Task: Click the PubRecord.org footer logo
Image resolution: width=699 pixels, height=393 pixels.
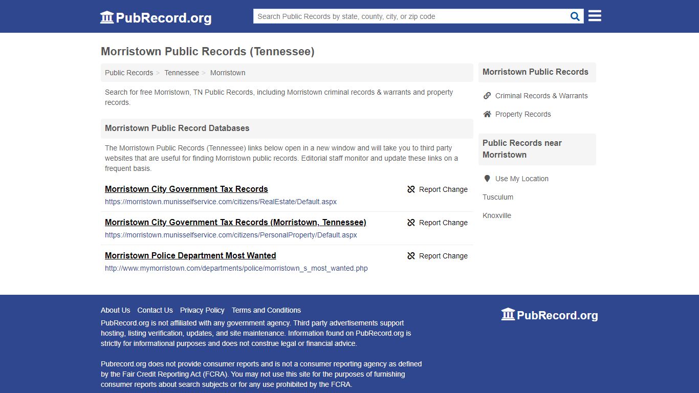Action: click(x=549, y=315)
